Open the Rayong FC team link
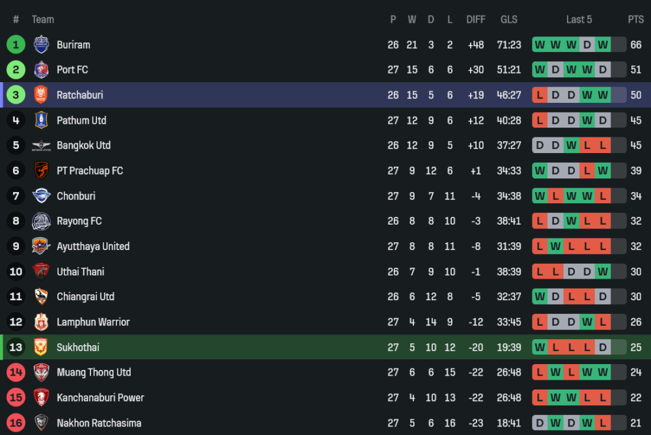 tap(79, 221)
